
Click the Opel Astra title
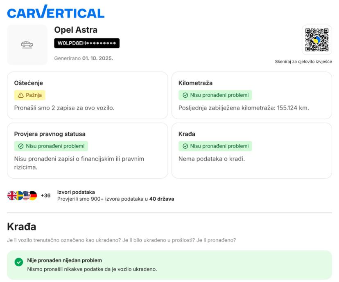pyautogui.click(x=76, y=30)
